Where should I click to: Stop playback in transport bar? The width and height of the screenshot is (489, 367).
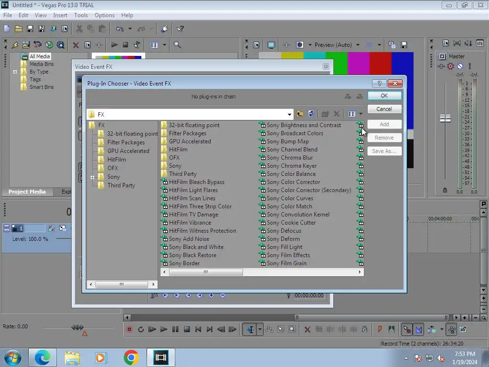coord(187,329)
